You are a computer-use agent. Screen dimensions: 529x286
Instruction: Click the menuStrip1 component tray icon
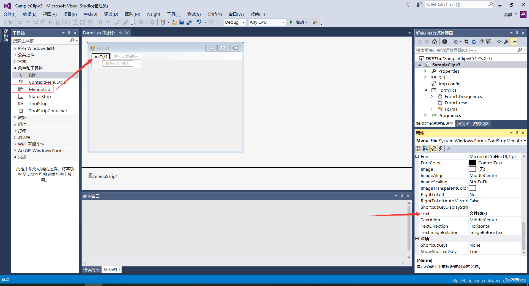(91, 176)
